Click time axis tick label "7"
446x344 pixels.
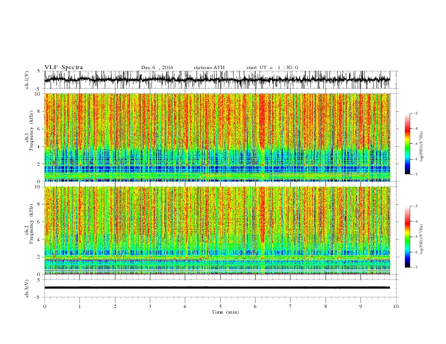point(291,306)
